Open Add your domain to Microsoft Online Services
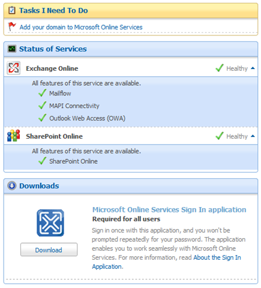The image size is (261, 288). (81, 27)
